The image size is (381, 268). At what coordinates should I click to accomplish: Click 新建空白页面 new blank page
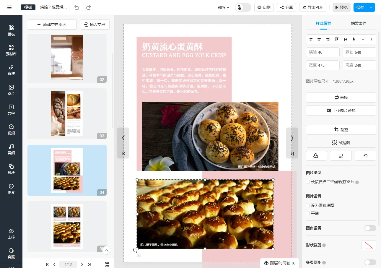pyautogui.click(x=52, y=25)
